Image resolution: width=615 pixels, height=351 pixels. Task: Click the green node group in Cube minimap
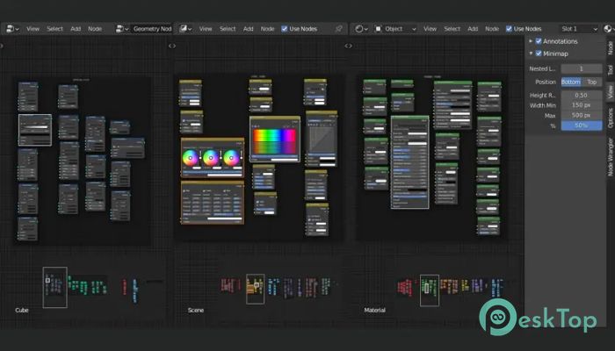tap(87, 285)
